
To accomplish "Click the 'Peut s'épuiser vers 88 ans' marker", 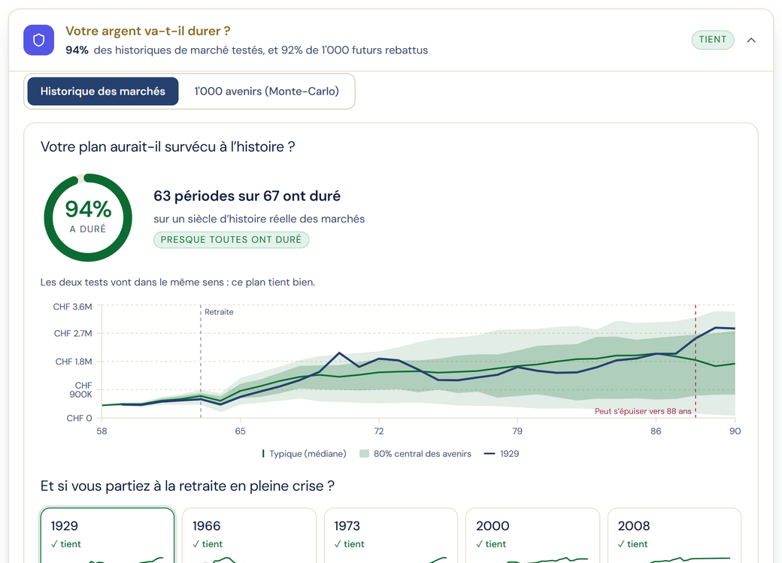I will 643,411.
